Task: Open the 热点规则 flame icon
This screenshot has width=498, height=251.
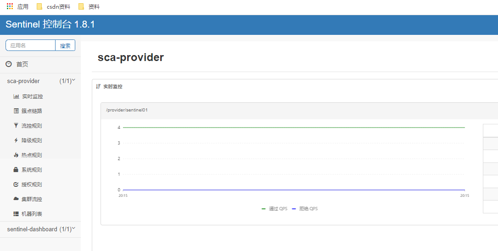Action: pyautogui.click(x=16, y=155)
